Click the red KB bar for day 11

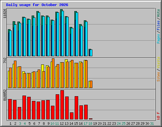58,107
